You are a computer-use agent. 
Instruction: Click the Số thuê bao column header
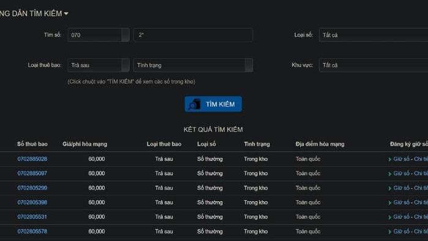(x=32, y=144)
